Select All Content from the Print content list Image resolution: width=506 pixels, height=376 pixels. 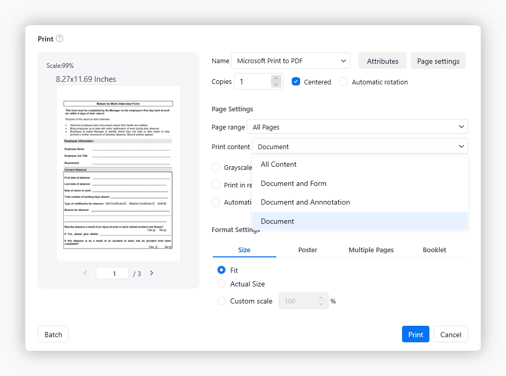[x=279, y=164]
